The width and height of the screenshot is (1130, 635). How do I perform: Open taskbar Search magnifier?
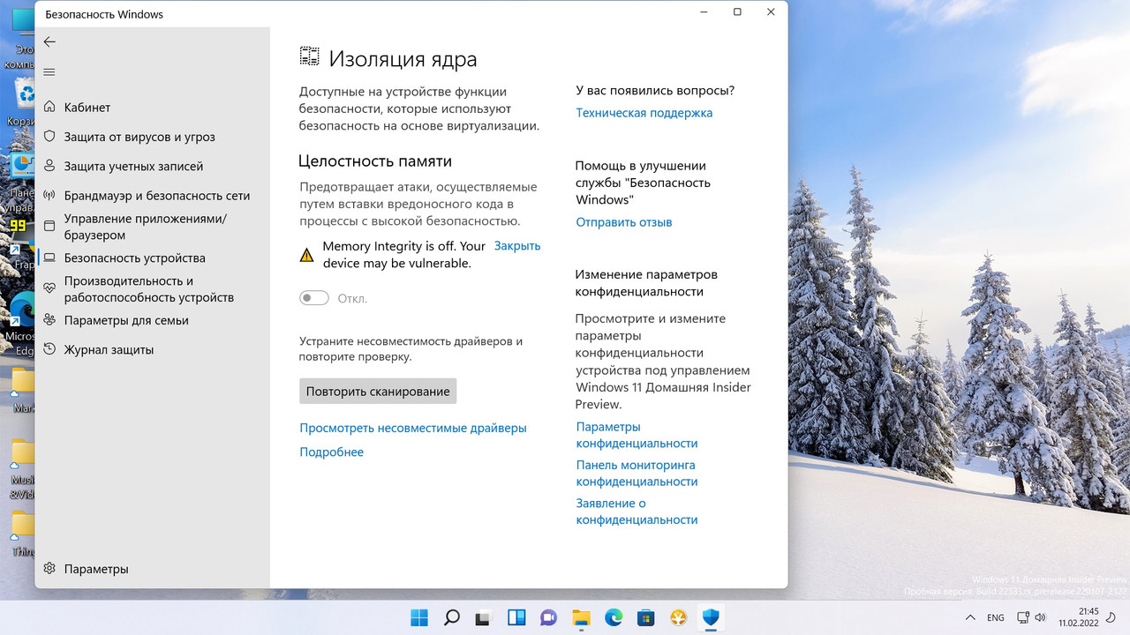point(451,617)
